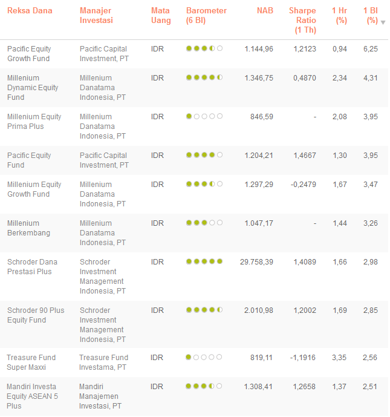This screenshot has width=390, height=417.
Task: Sort by 1 Hr (%) column header
Action: (339, 16)
